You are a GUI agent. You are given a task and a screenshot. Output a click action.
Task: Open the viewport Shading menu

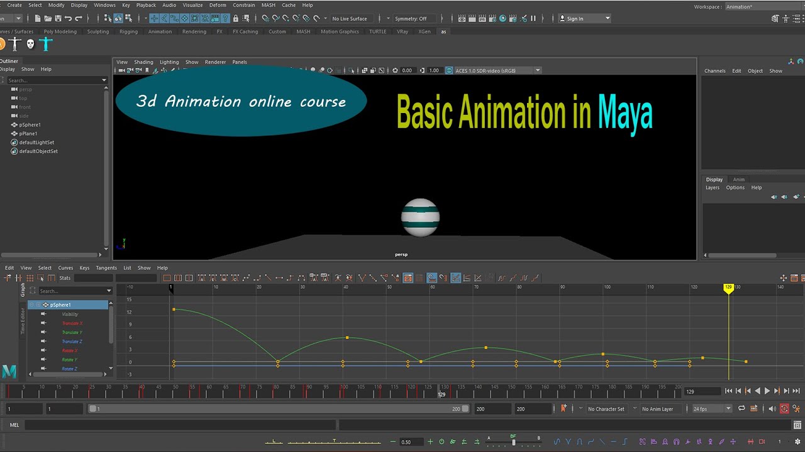143,62
